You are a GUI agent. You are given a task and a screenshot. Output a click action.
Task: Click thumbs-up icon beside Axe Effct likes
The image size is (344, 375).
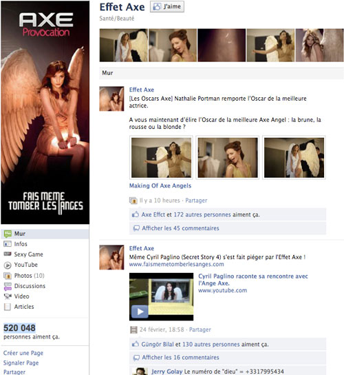(136, 214)
